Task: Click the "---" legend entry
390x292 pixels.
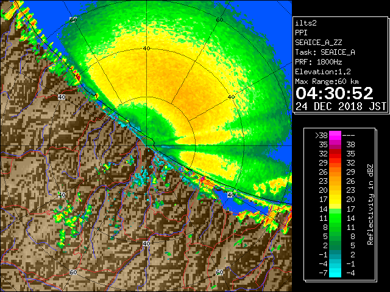Action: [349, 136]
